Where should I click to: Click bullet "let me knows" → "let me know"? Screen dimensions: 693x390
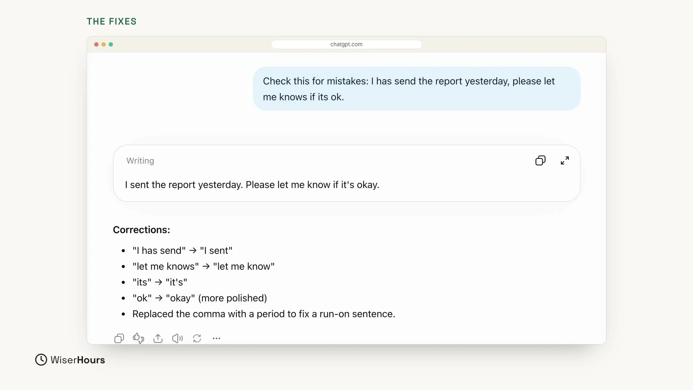(x=204, y=266)
